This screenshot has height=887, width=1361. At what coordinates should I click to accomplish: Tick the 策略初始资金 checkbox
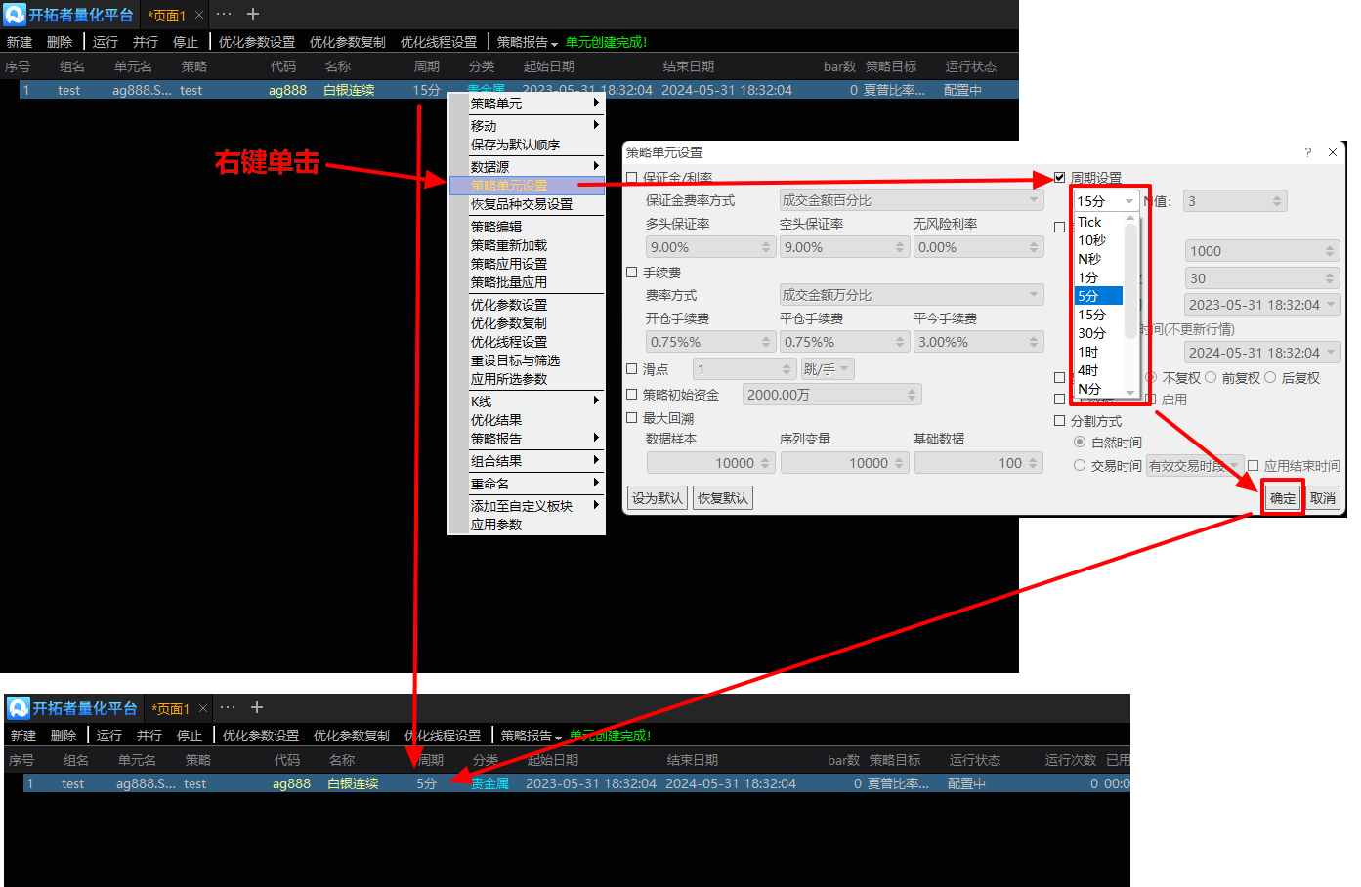(632, 395)
